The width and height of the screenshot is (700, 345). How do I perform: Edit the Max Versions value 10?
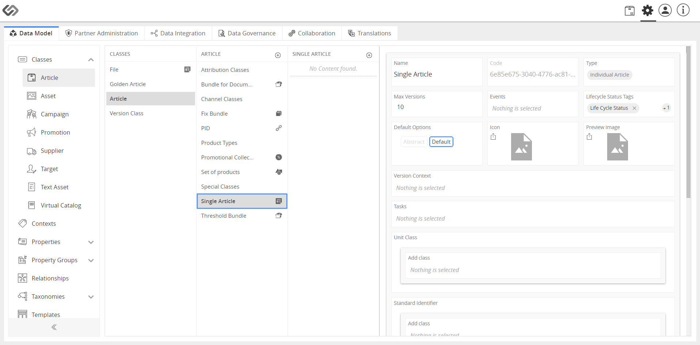pos(437,107)
